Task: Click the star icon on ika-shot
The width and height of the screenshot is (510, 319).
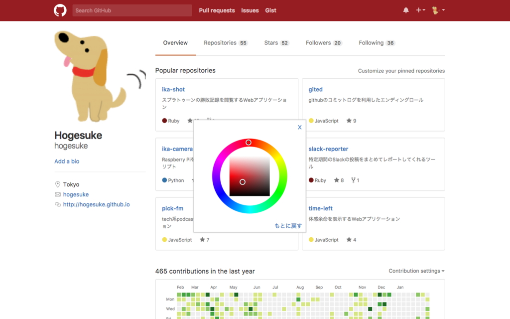Action: (190, 121)
